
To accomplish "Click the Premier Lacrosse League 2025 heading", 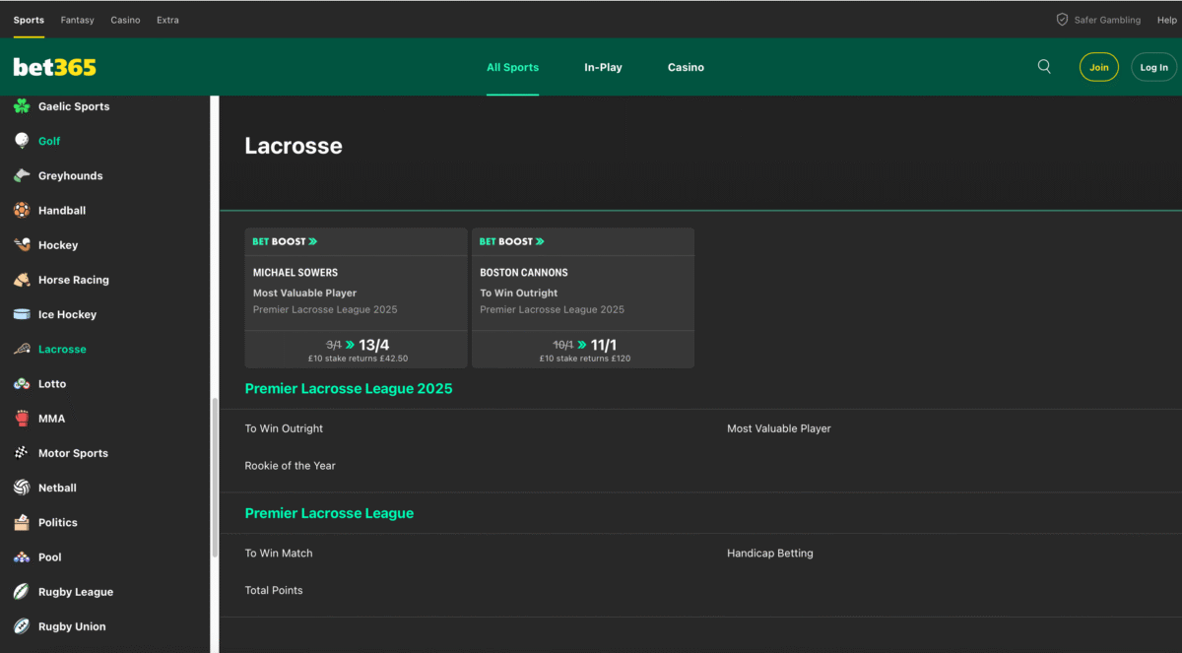I will point(349,389).
